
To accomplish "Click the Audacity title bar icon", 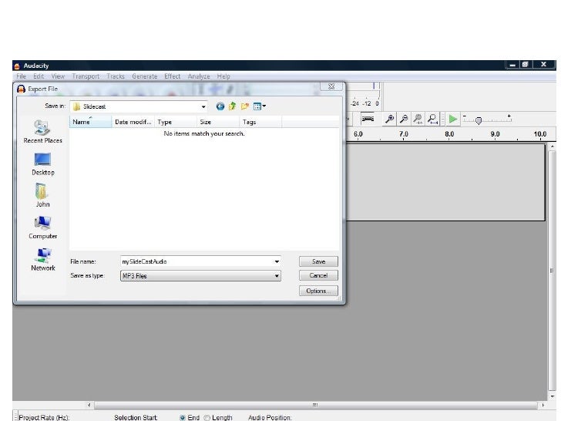I will (x=17, y=66).
